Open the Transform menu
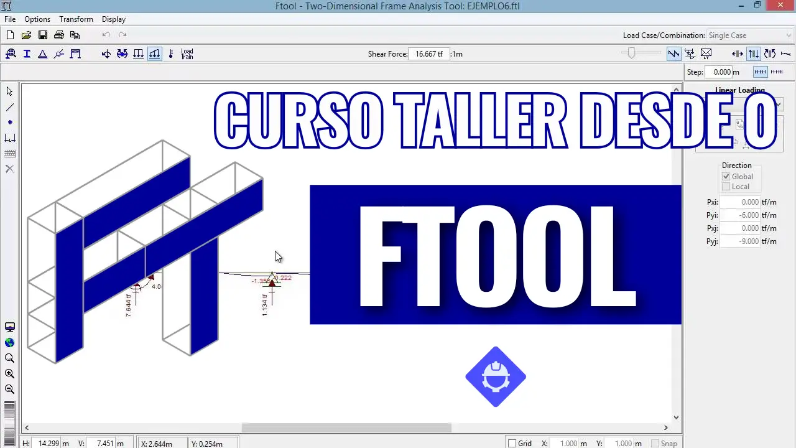796x448 pixels. [75, 19]
